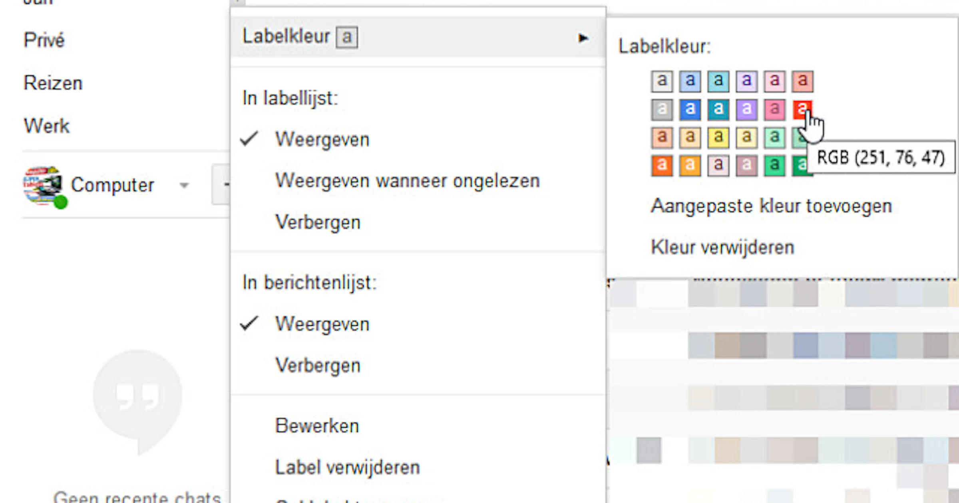Screen dimensions: 959x503
Task: Pick the purple swatch with white letter
Action: [746, 109]
